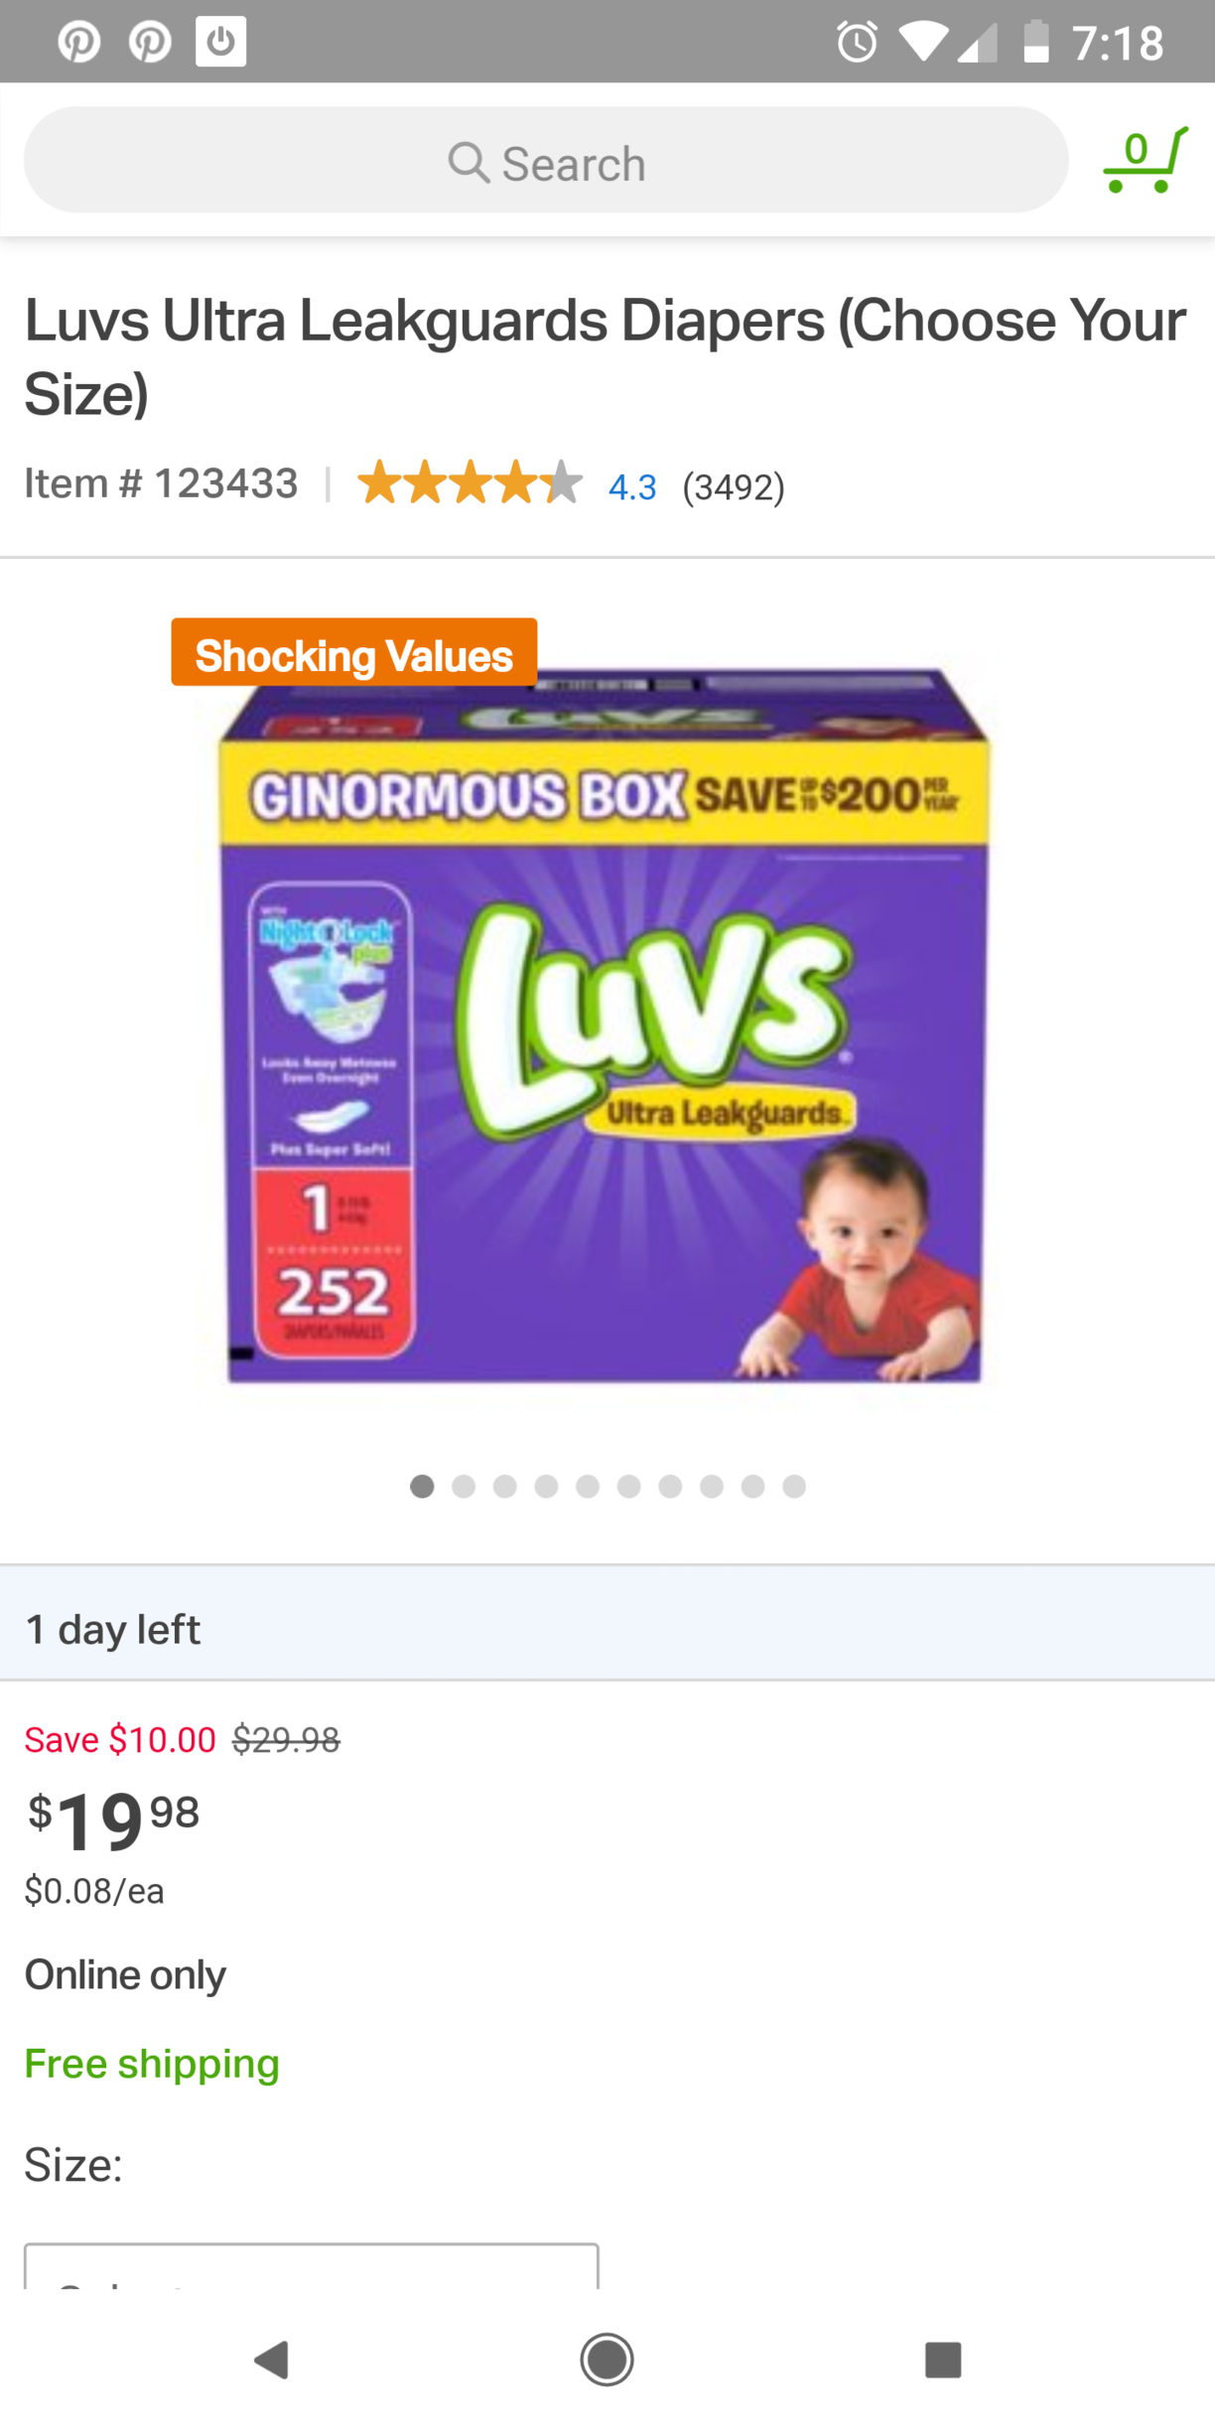Screen dimensions: 1215x2431
Task: Select the second image carousel dot
Action: click(464, 1486)
